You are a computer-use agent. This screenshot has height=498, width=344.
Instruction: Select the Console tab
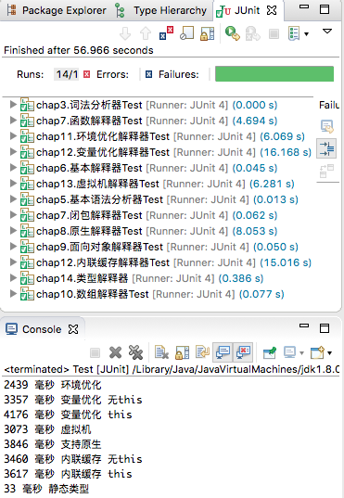[34, 329]
